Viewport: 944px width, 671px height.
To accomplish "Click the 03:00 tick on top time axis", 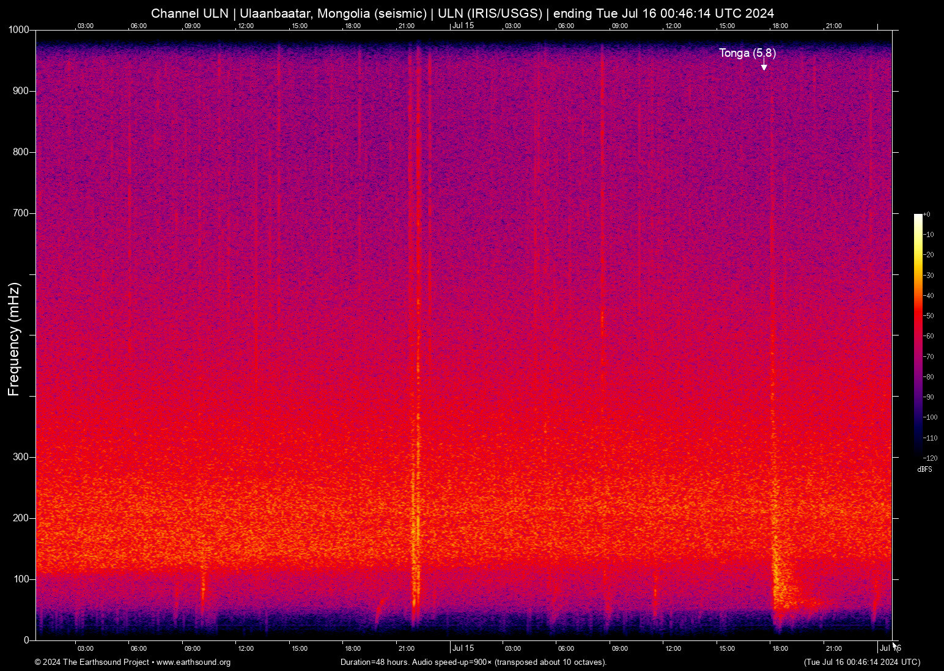I will [x=85, y=26].
